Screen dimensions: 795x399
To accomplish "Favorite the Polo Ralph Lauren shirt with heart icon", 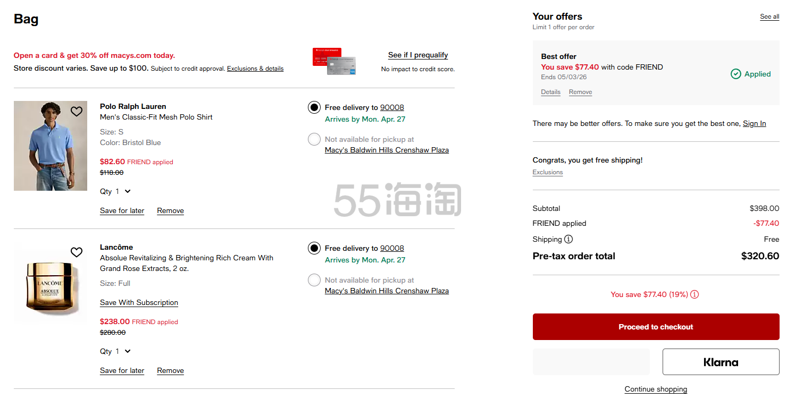I will pyautogui.click(x=77, y=112).
